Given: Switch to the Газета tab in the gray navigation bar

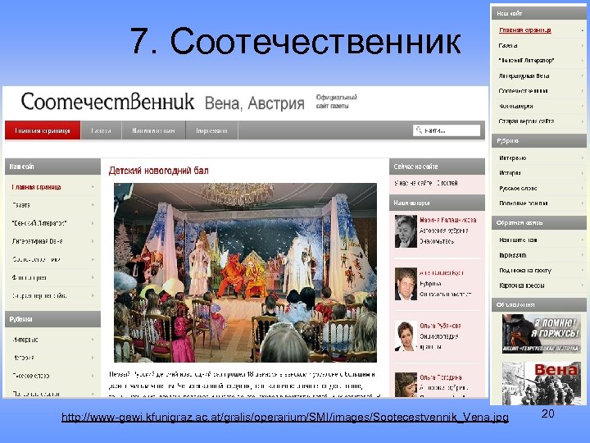Looking at the screenshot, I should pos(102,130).
